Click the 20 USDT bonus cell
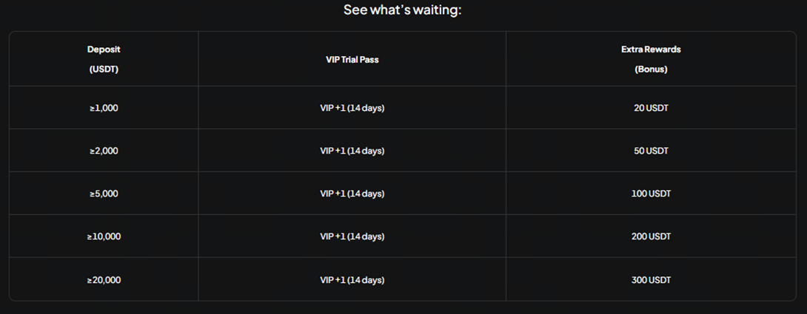This screenshot has height=314, width=807. (652, 108)
